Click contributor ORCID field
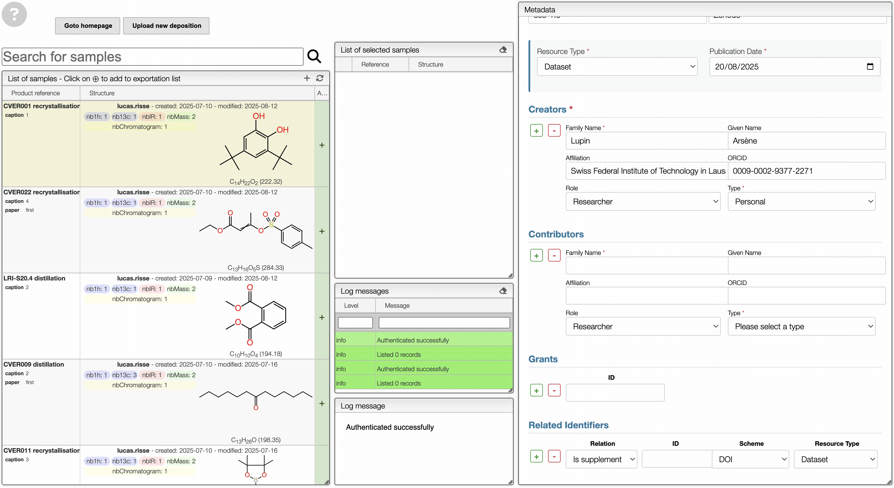 click(806, 296)
